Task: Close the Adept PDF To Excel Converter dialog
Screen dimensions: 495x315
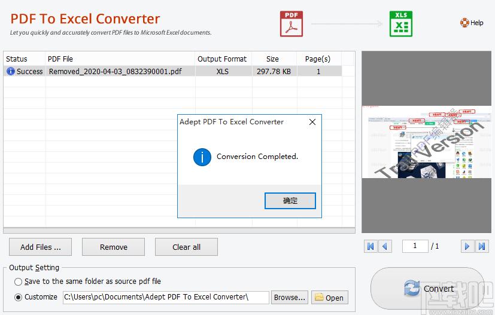Action: coord(312,122)
